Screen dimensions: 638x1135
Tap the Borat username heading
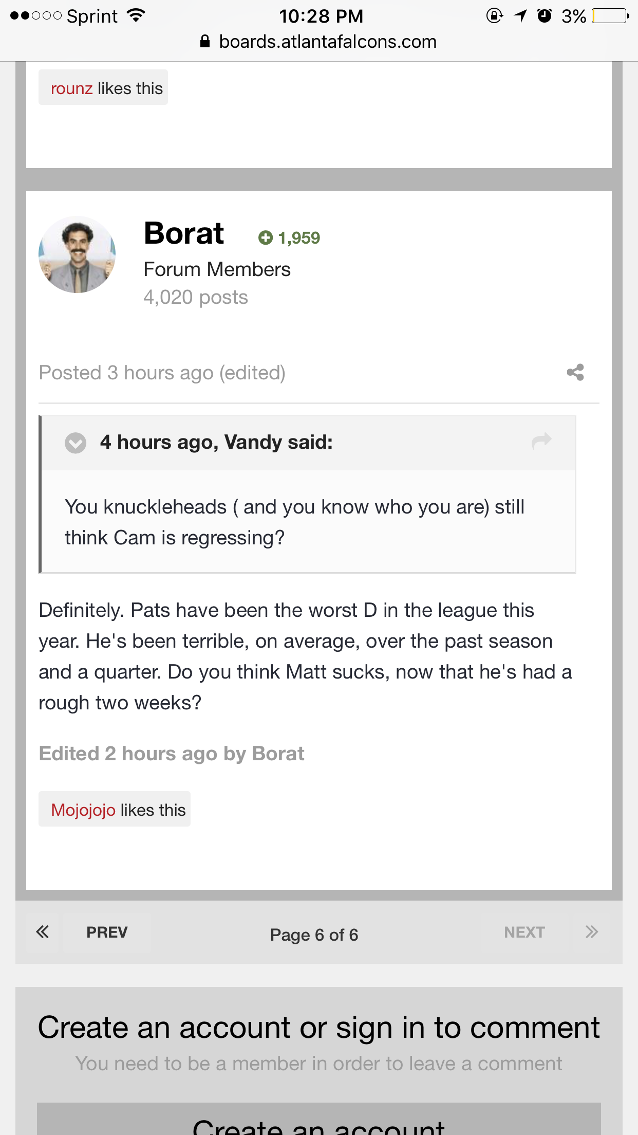[184, 233]
